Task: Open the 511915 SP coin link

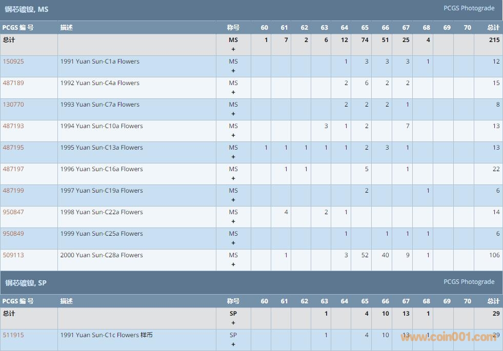Action: click(13, 335)
